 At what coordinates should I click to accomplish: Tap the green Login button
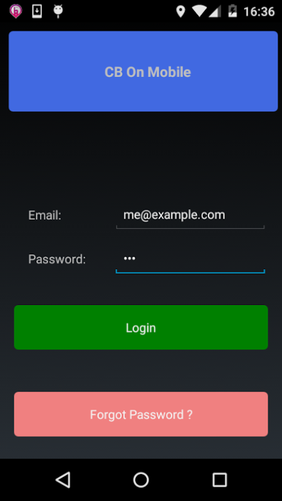[141, 328]
